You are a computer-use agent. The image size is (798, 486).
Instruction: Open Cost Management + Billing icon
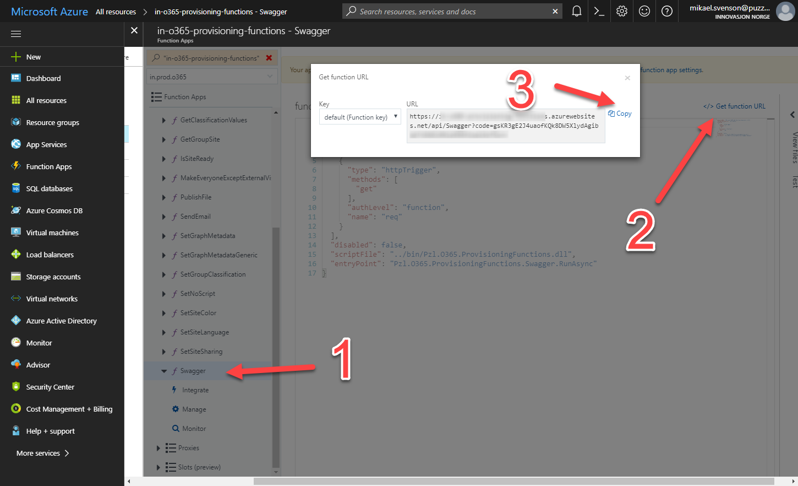16,409
